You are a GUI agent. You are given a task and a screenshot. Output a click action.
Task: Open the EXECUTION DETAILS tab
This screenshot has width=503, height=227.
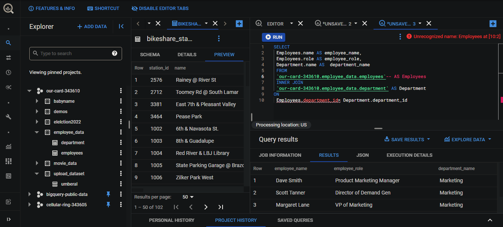click(x=410, y=155)
